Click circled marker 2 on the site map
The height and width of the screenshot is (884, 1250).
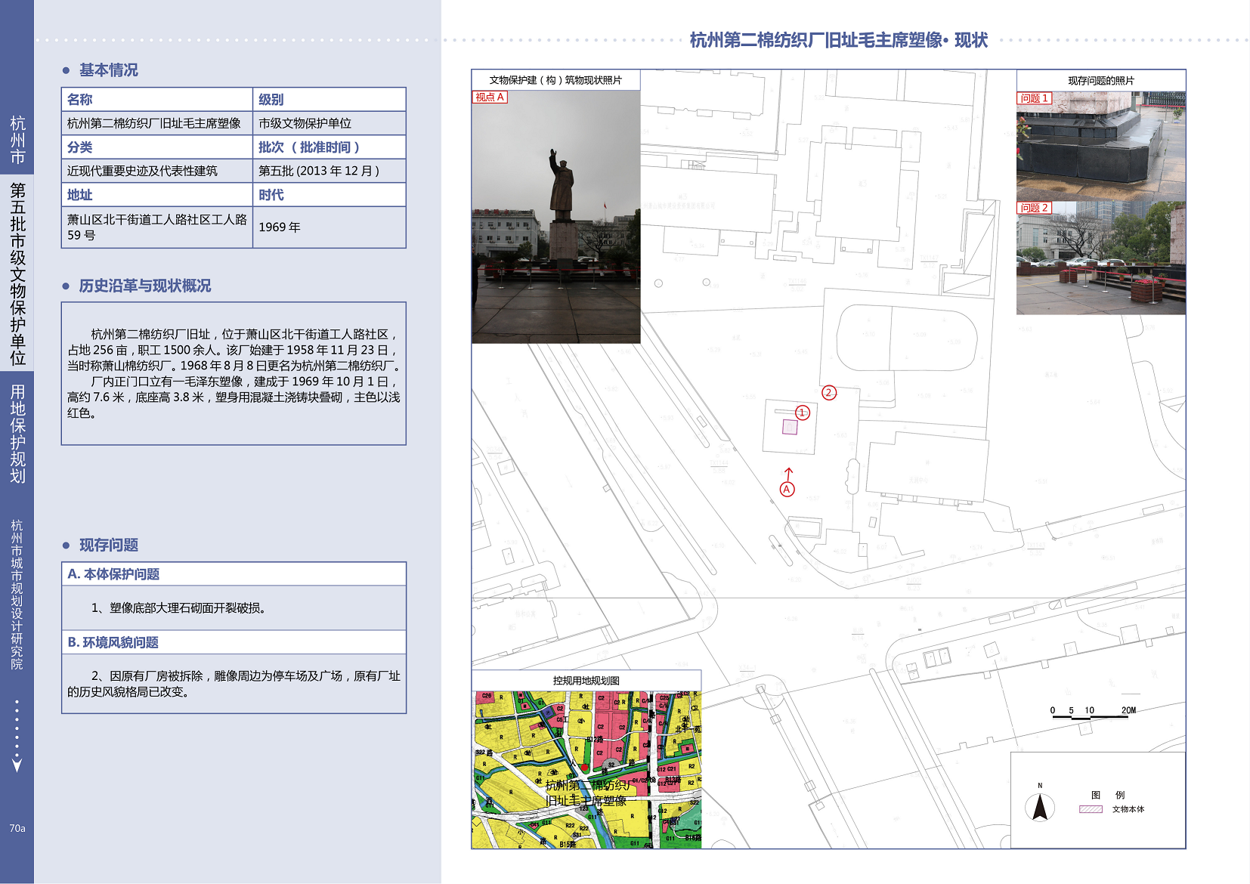[x=829, y=392]
